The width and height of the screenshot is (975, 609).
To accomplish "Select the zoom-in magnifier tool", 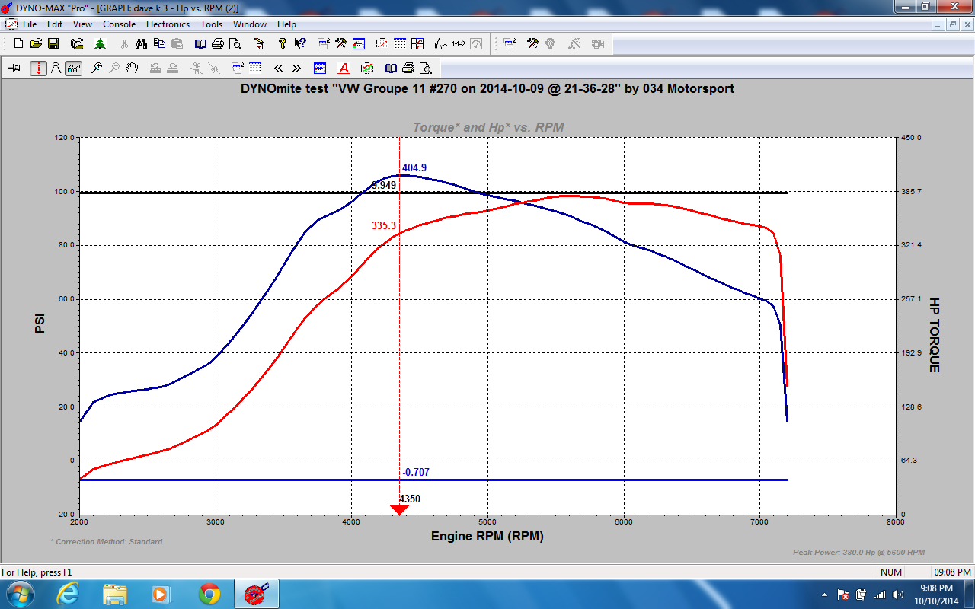I will pyautogui.click(x=96, y=67).
